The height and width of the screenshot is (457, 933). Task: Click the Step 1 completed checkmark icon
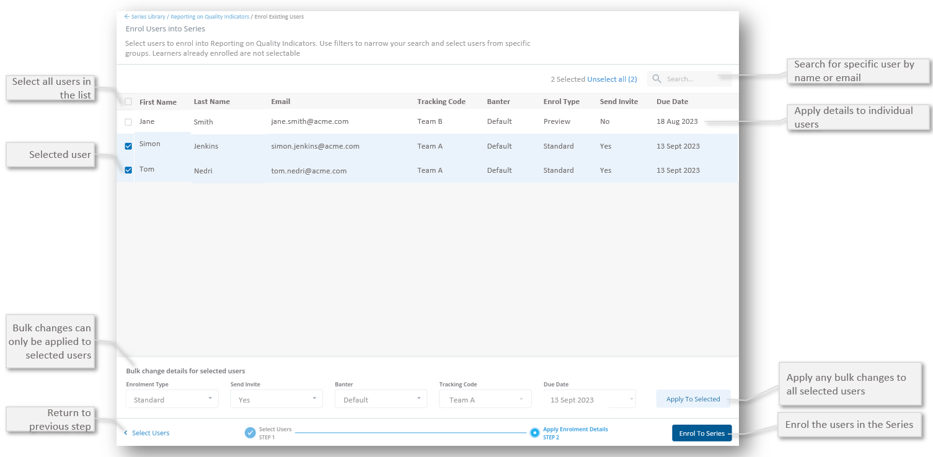[250, 433]
